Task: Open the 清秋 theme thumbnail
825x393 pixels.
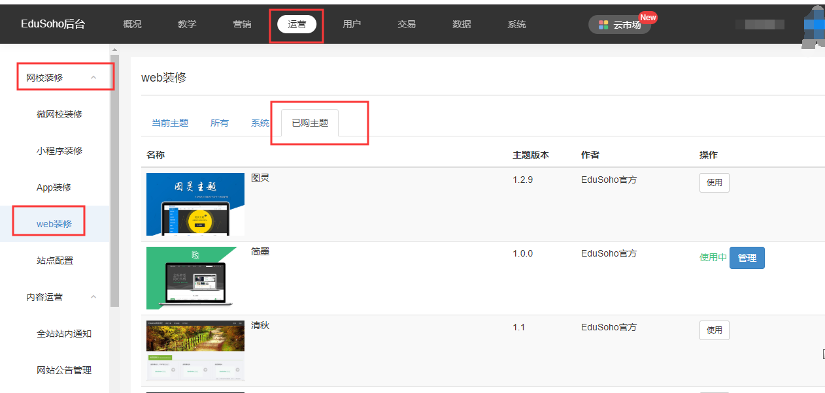Action: [195, 351]
